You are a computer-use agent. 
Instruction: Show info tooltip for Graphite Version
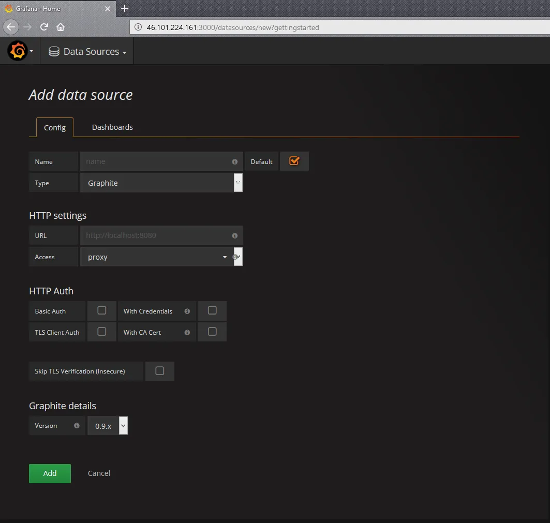click(77, 425)
